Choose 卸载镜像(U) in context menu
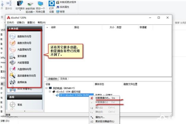Viewport: 186px width, 124px height. (104, 102)
